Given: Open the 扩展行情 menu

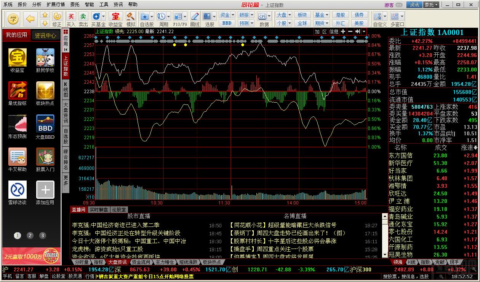Looking at the screenshot, I should [56, 5].
